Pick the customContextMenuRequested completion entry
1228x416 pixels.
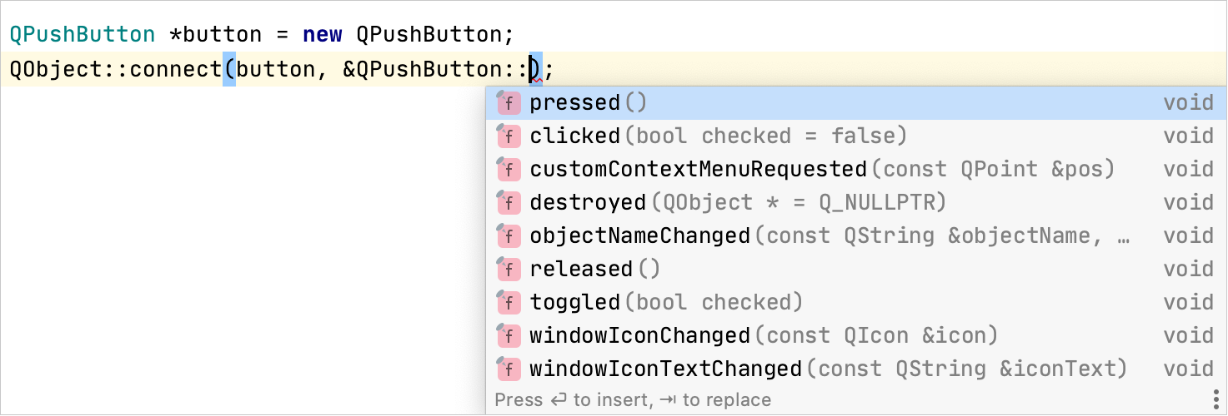[x=699, y=170]
